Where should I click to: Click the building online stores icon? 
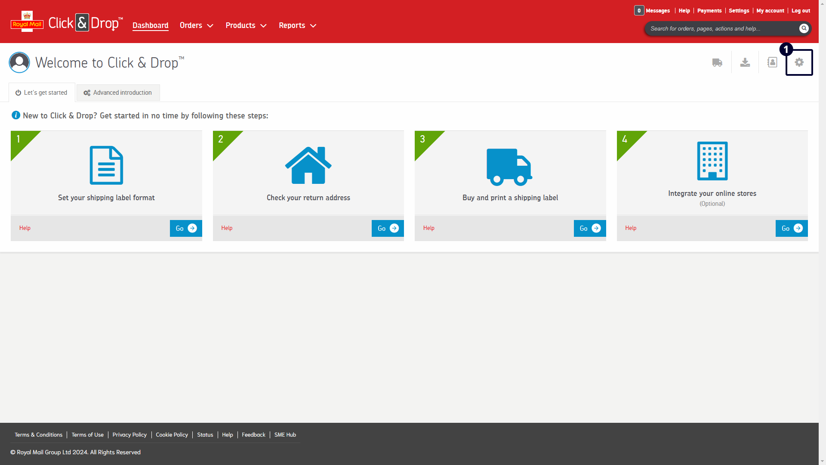pos(712,161)
